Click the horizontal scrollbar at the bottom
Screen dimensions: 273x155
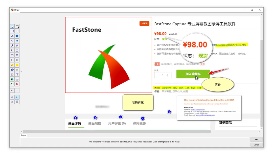(117, 131)
